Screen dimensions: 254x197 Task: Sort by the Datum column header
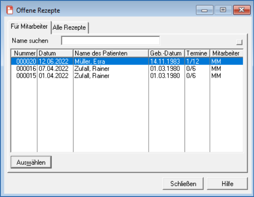pyautogui.click(x=55, y=54)
